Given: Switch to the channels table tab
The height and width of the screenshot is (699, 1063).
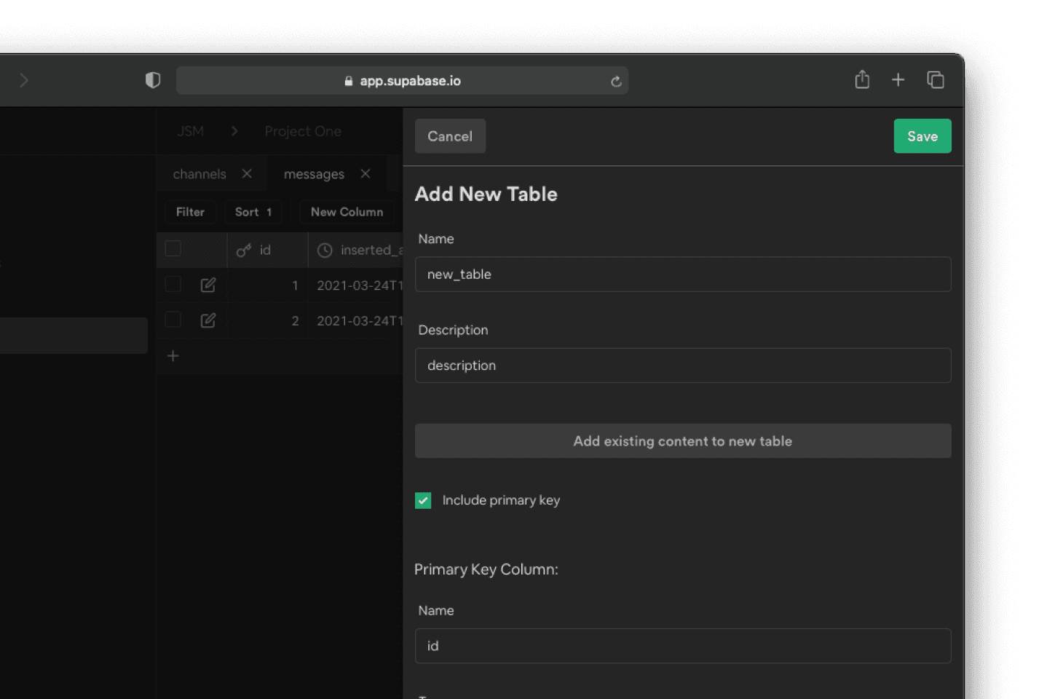Looking at the screenshot, I should click(199, 174).
